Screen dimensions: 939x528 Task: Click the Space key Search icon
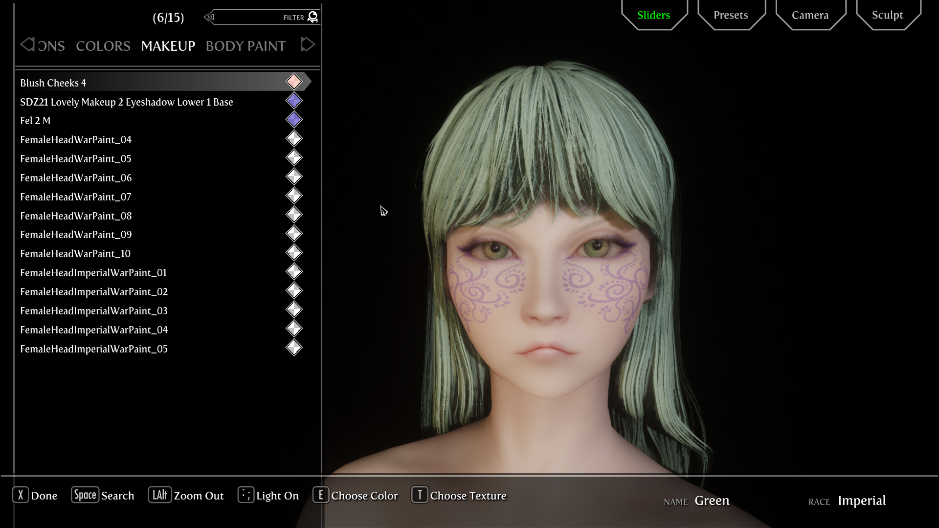coord(85,495)
